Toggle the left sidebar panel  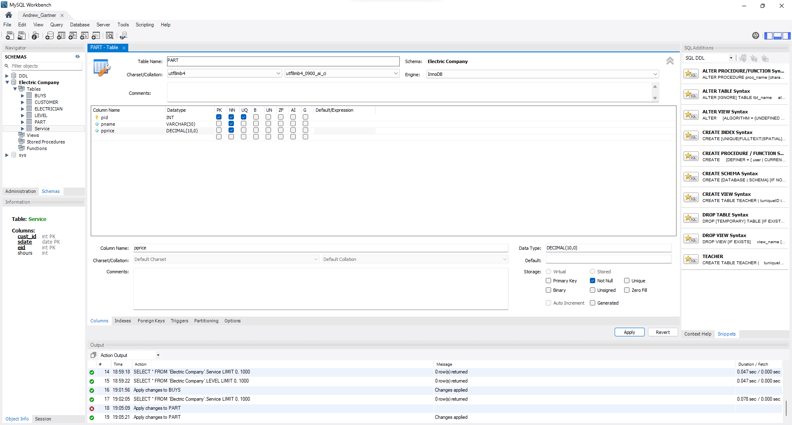click(768, 36)
